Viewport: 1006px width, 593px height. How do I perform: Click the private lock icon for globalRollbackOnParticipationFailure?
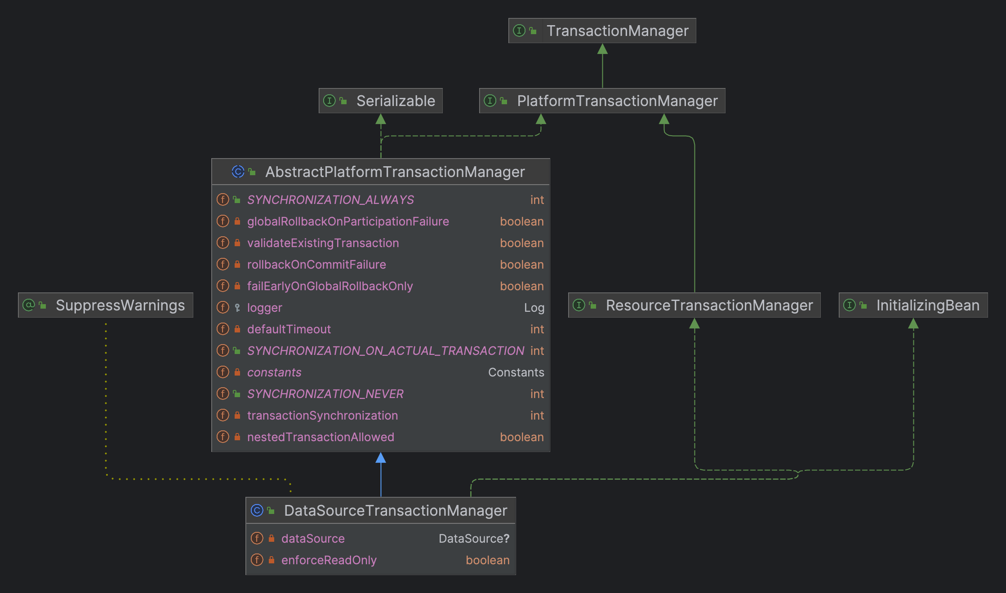[237, 221]
